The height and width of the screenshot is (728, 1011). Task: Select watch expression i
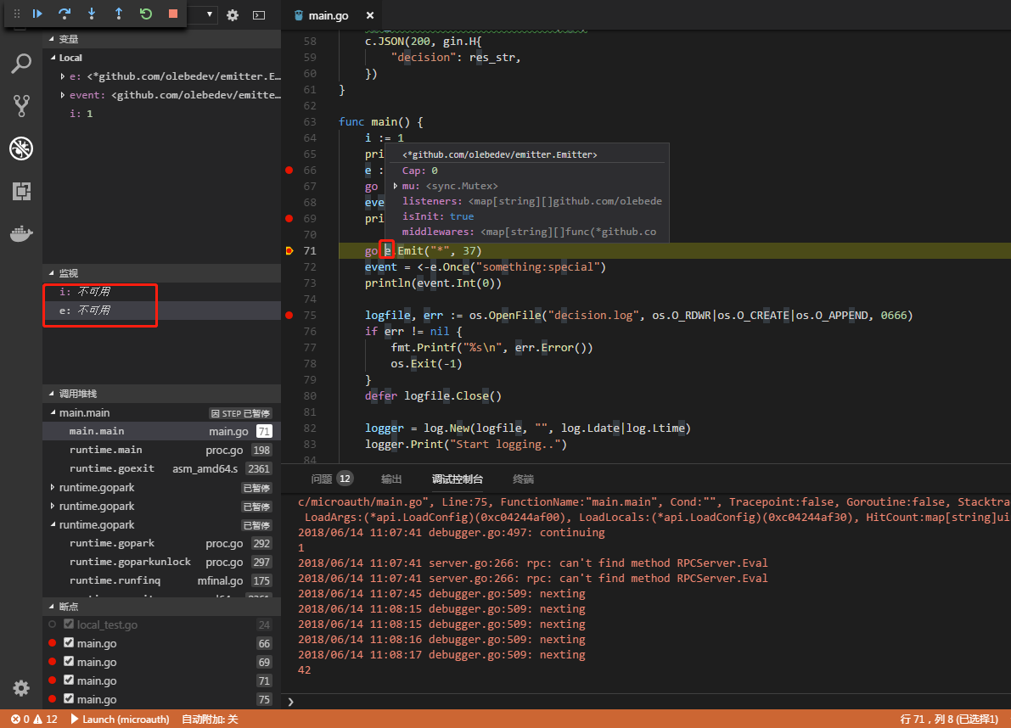pyautogui.click(x=162, y=292)
